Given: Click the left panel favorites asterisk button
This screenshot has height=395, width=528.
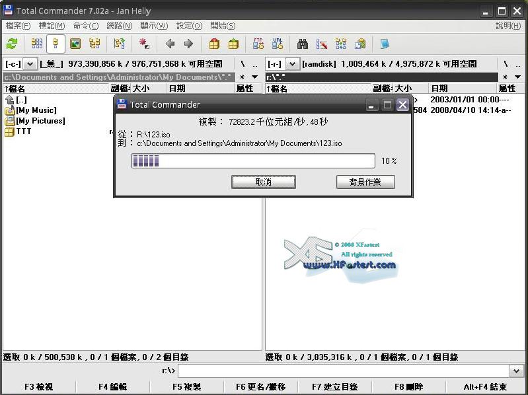Looking at the screenshot, I should click(x=242, y=77).
